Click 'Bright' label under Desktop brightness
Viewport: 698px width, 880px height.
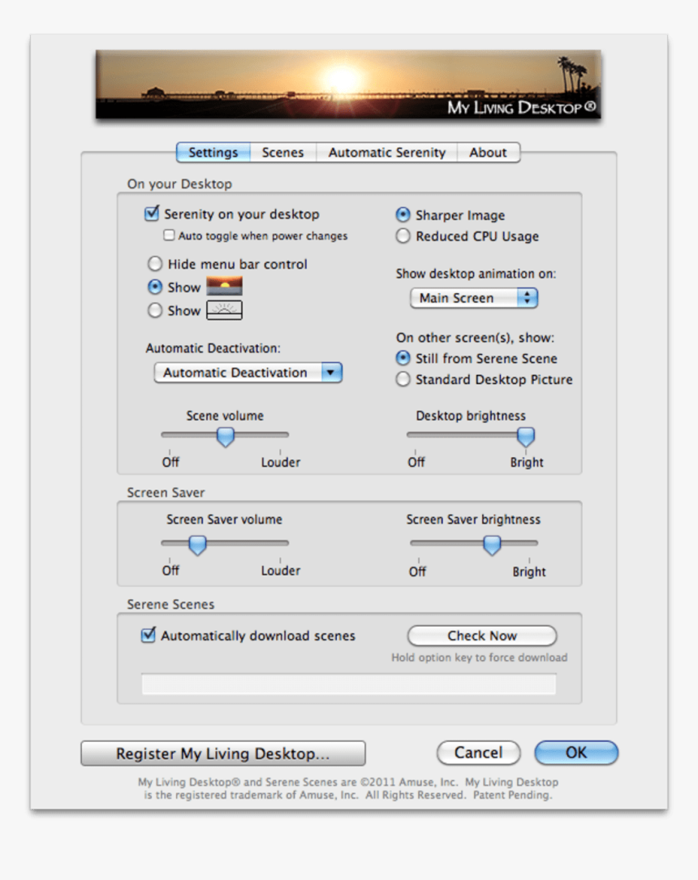(x=527, y=462)
